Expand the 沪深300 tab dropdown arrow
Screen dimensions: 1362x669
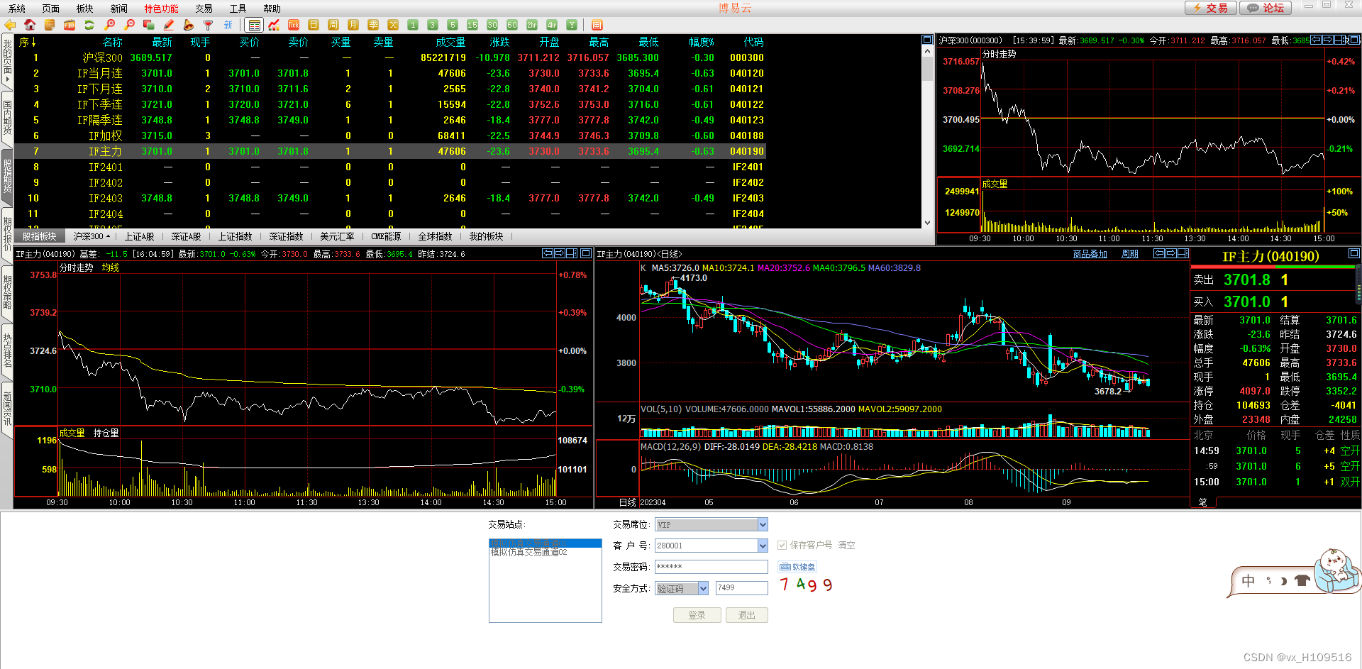point(108,236)
